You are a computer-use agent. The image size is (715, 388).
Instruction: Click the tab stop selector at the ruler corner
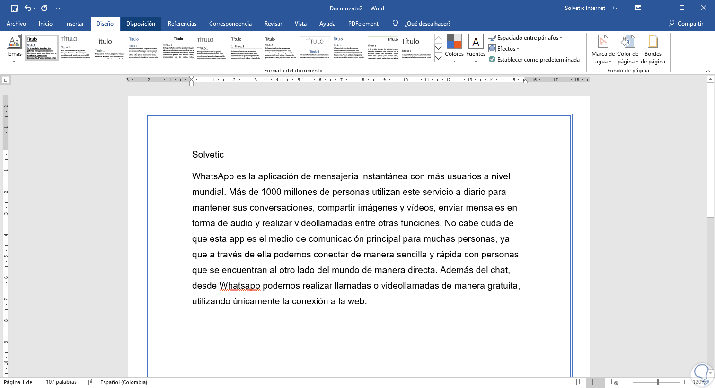click(x=6, y=80)
